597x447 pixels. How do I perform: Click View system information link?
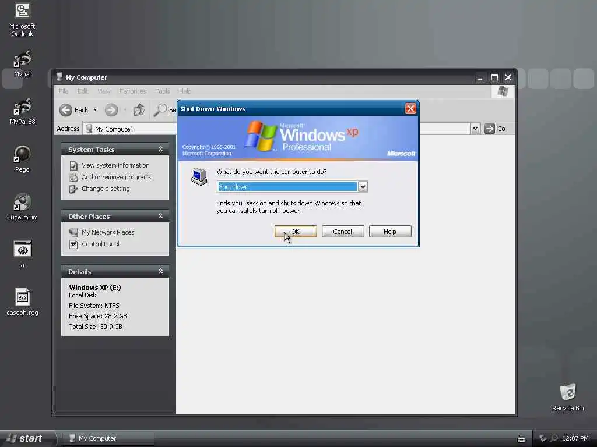coord(115,165)
